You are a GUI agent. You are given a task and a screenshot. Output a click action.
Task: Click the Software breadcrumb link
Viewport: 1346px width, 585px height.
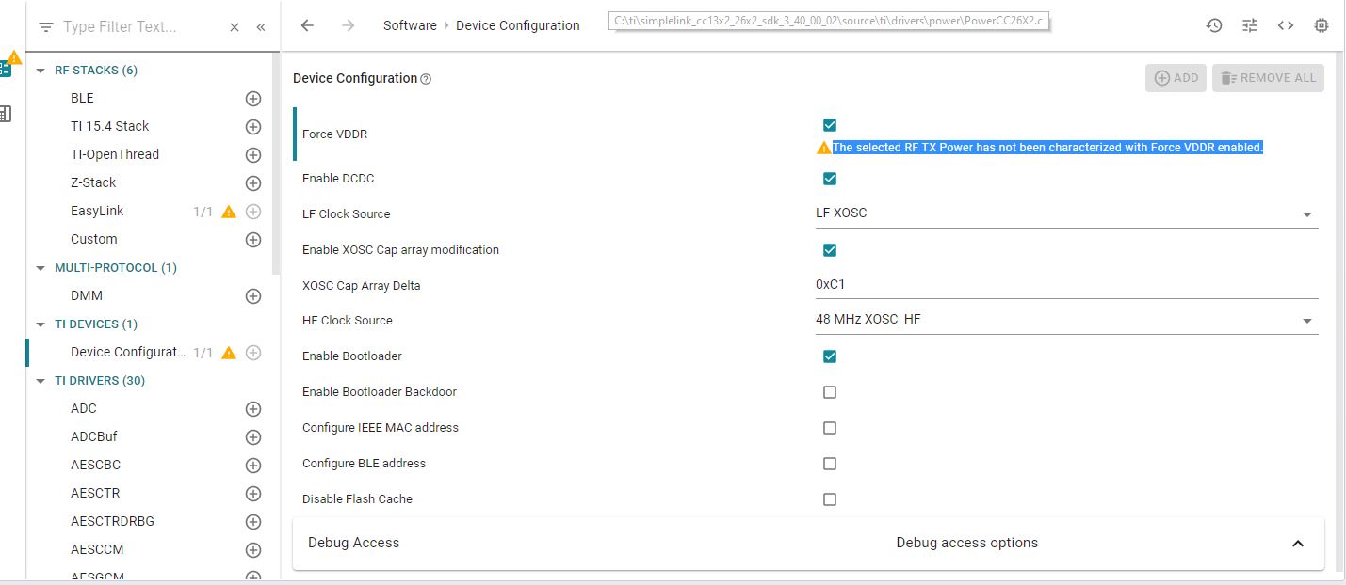point(410,25)
